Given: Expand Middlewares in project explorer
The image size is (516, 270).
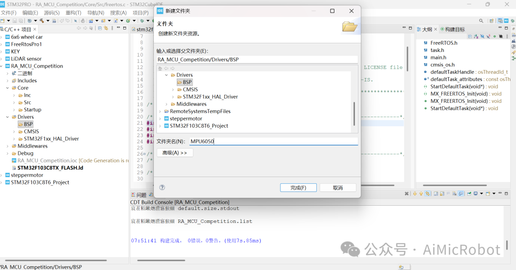Looking at the screenshot, I should 8,146.
